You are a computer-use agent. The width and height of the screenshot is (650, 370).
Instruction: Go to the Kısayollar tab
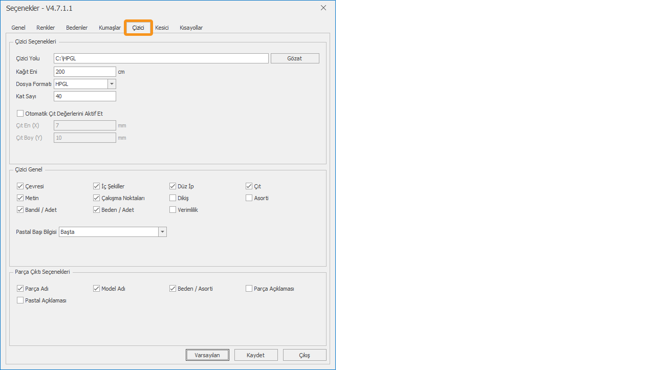click(x=191, y=28)
